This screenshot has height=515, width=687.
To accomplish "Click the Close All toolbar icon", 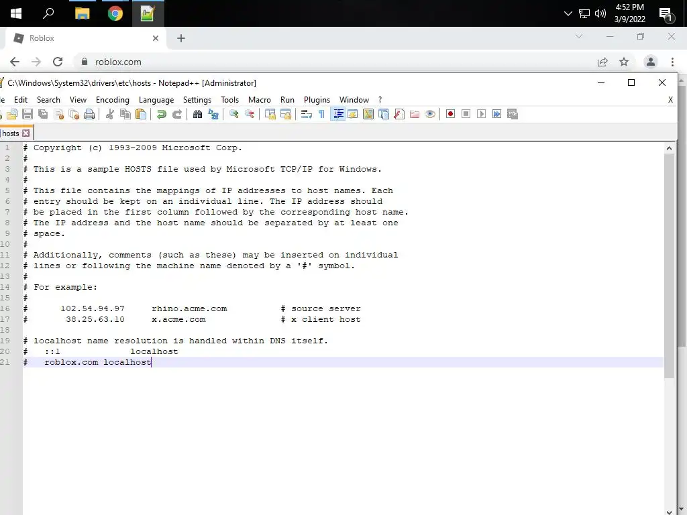I will tap(74, 114).
